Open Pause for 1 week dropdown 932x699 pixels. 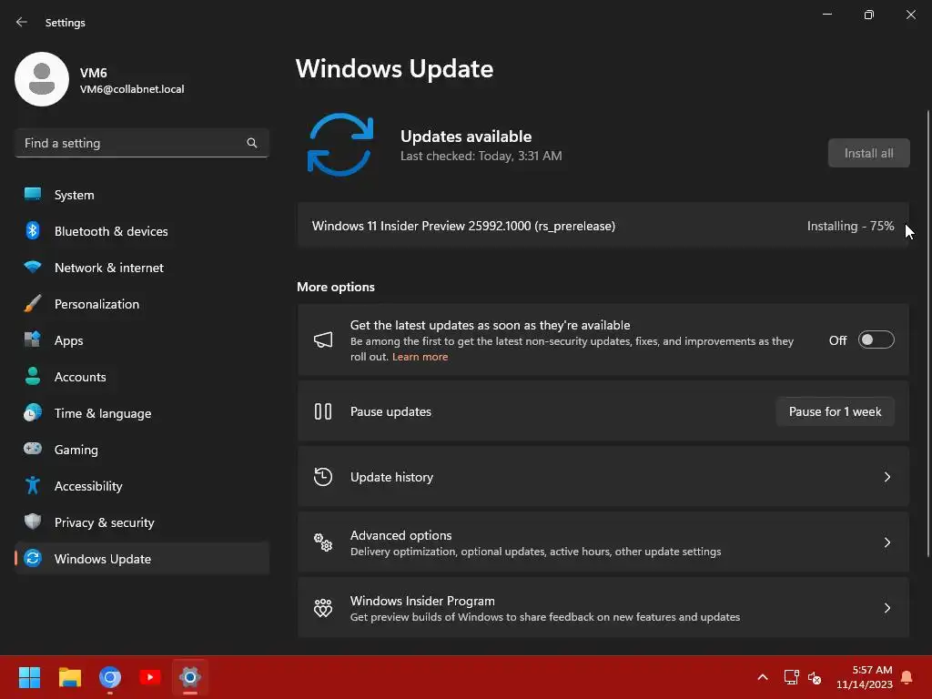pos(836,411)
